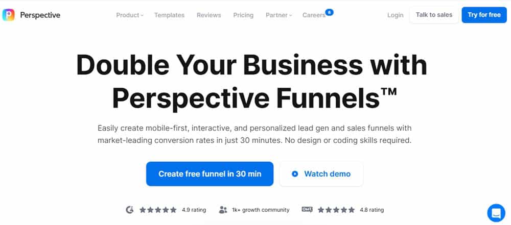This screenshot has width=511, height=225.
Task: Click the 1k+ growth community text
Action: pyautogui.click(x=261, y=210)
